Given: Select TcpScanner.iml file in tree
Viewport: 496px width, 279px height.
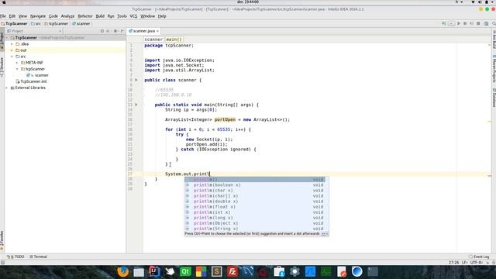Looking at the screenshot, I should 31,81.
